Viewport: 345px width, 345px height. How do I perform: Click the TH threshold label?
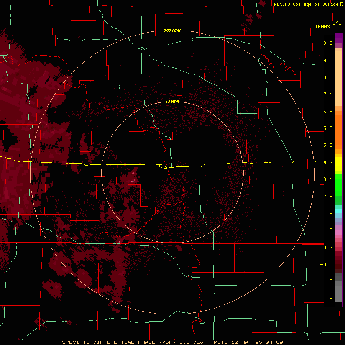tap(329, 299)
